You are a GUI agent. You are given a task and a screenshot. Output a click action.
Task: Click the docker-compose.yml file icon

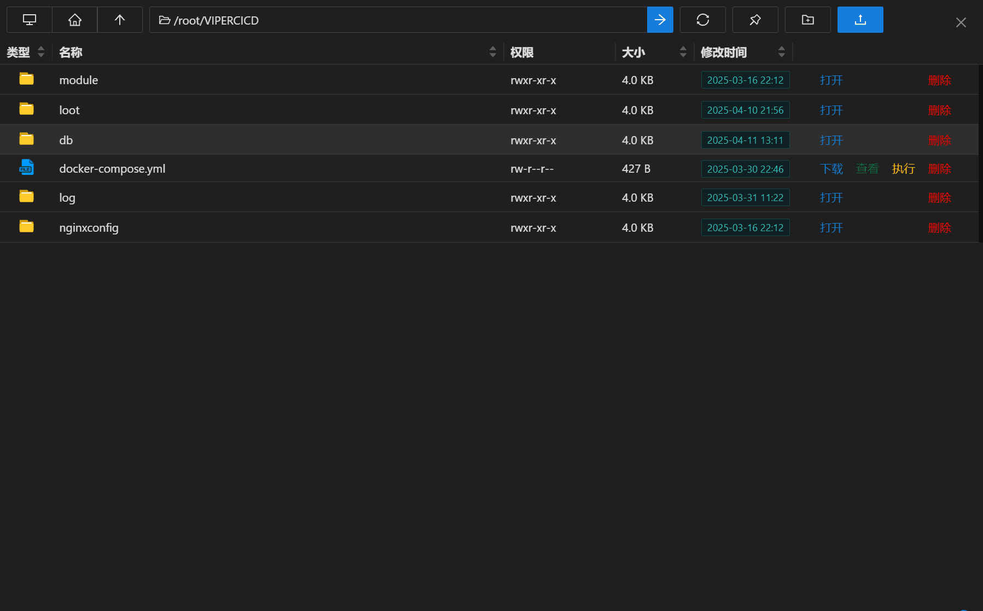(x=26, y=167)
